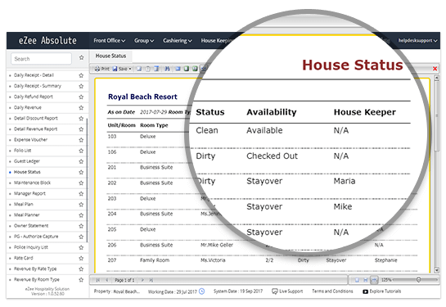The height and width of the screenshot is (307, 446).
Task: Go to previous report page
Action: click(x=107, y=280)
